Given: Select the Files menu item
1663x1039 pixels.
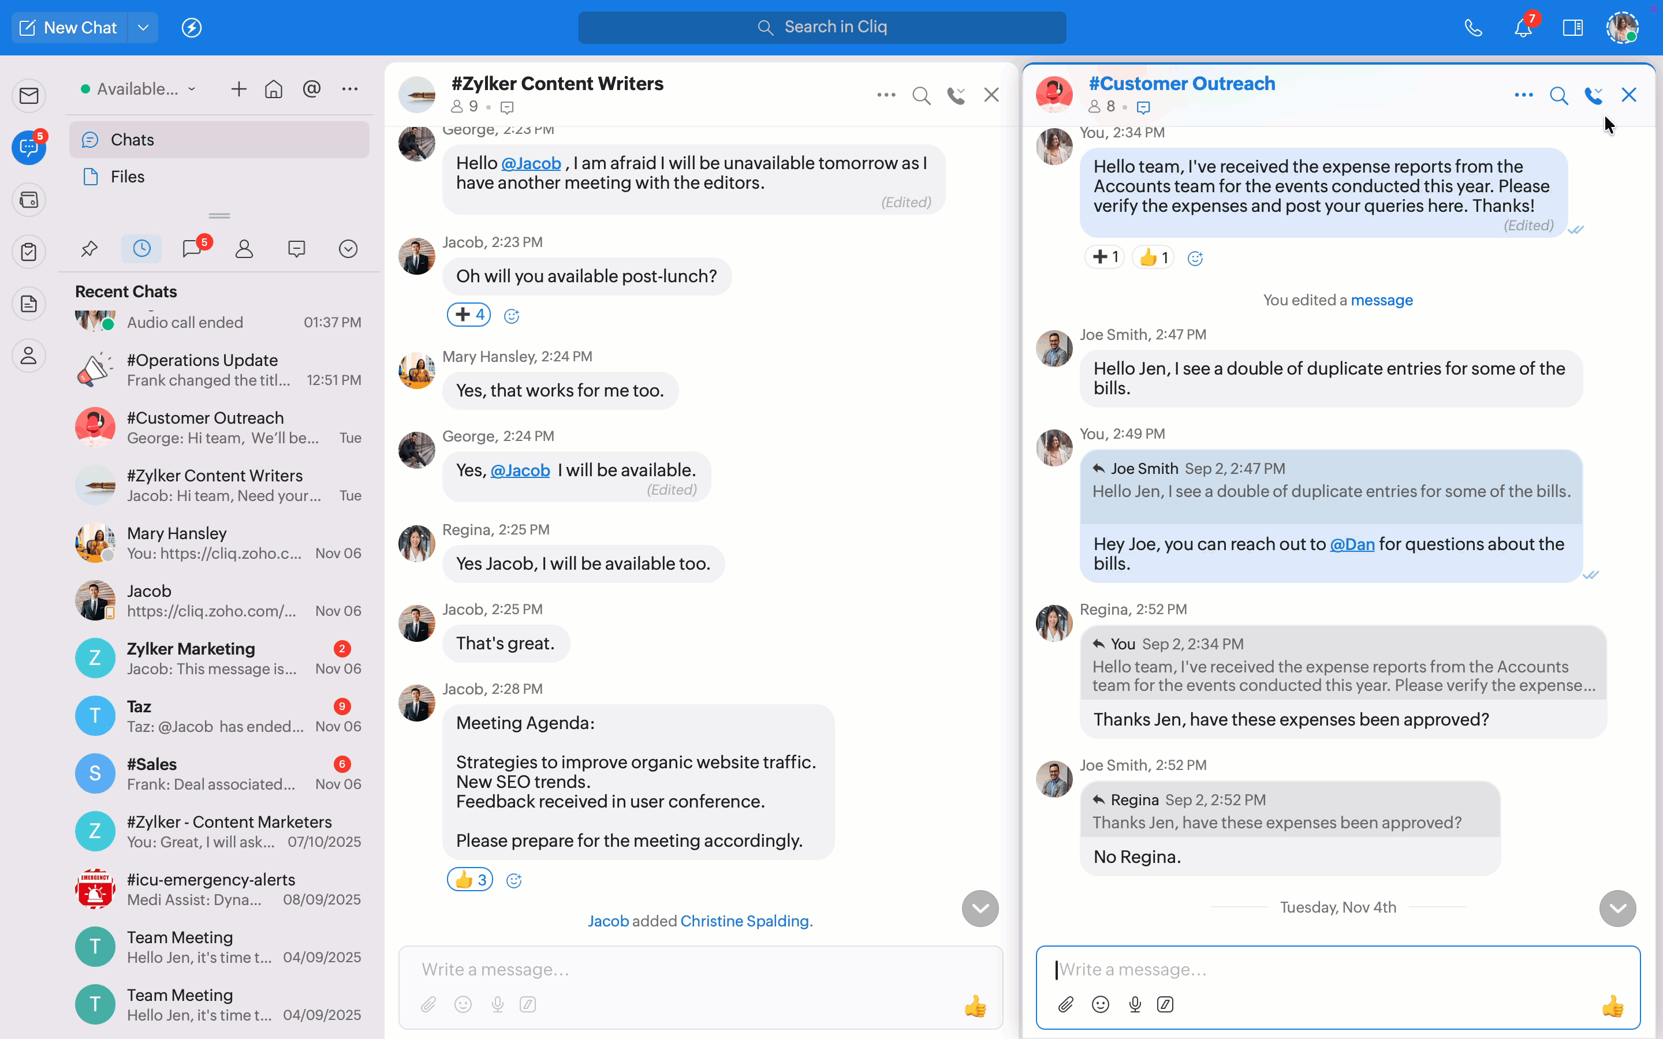Looking at the screenshot, I should [128, 177].
